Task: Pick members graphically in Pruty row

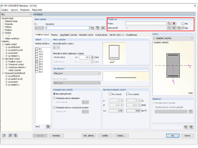Action: tap(169, 24)
